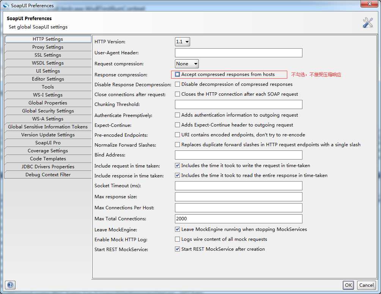The height and width of the screenshot is (294, 381).
Task: Enable Replaces duplicate forward slashes checkbox
Action: (x=177, y=144)
